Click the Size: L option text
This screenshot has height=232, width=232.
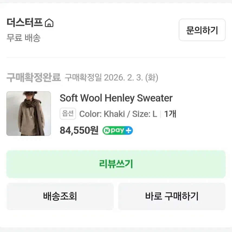tap(144, 114)
